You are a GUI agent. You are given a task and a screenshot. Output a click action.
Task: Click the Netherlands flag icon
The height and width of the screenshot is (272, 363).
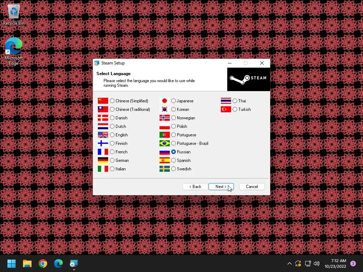103,126
